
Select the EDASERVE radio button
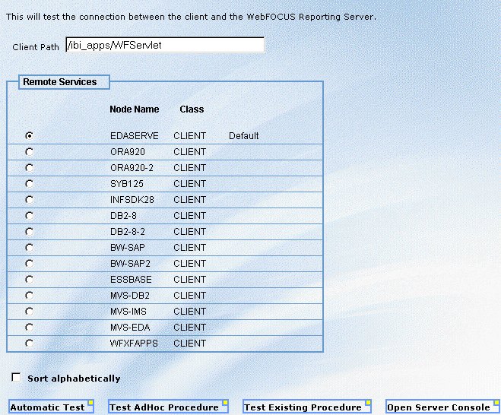tap(30, 136)
